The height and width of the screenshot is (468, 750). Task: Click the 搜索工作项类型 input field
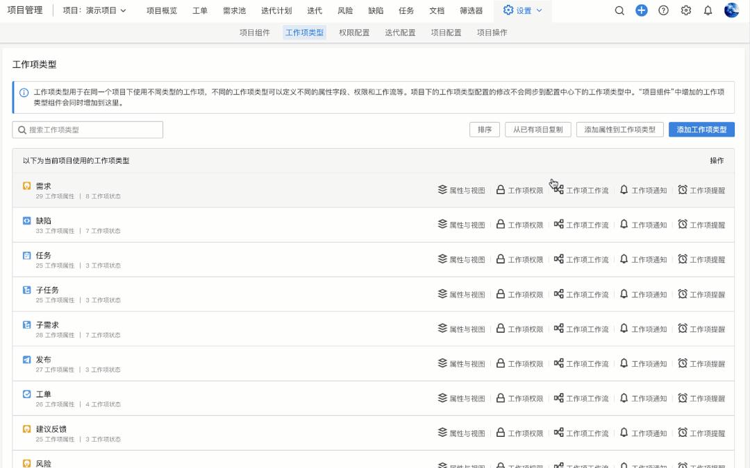click(x=87, y=129)
